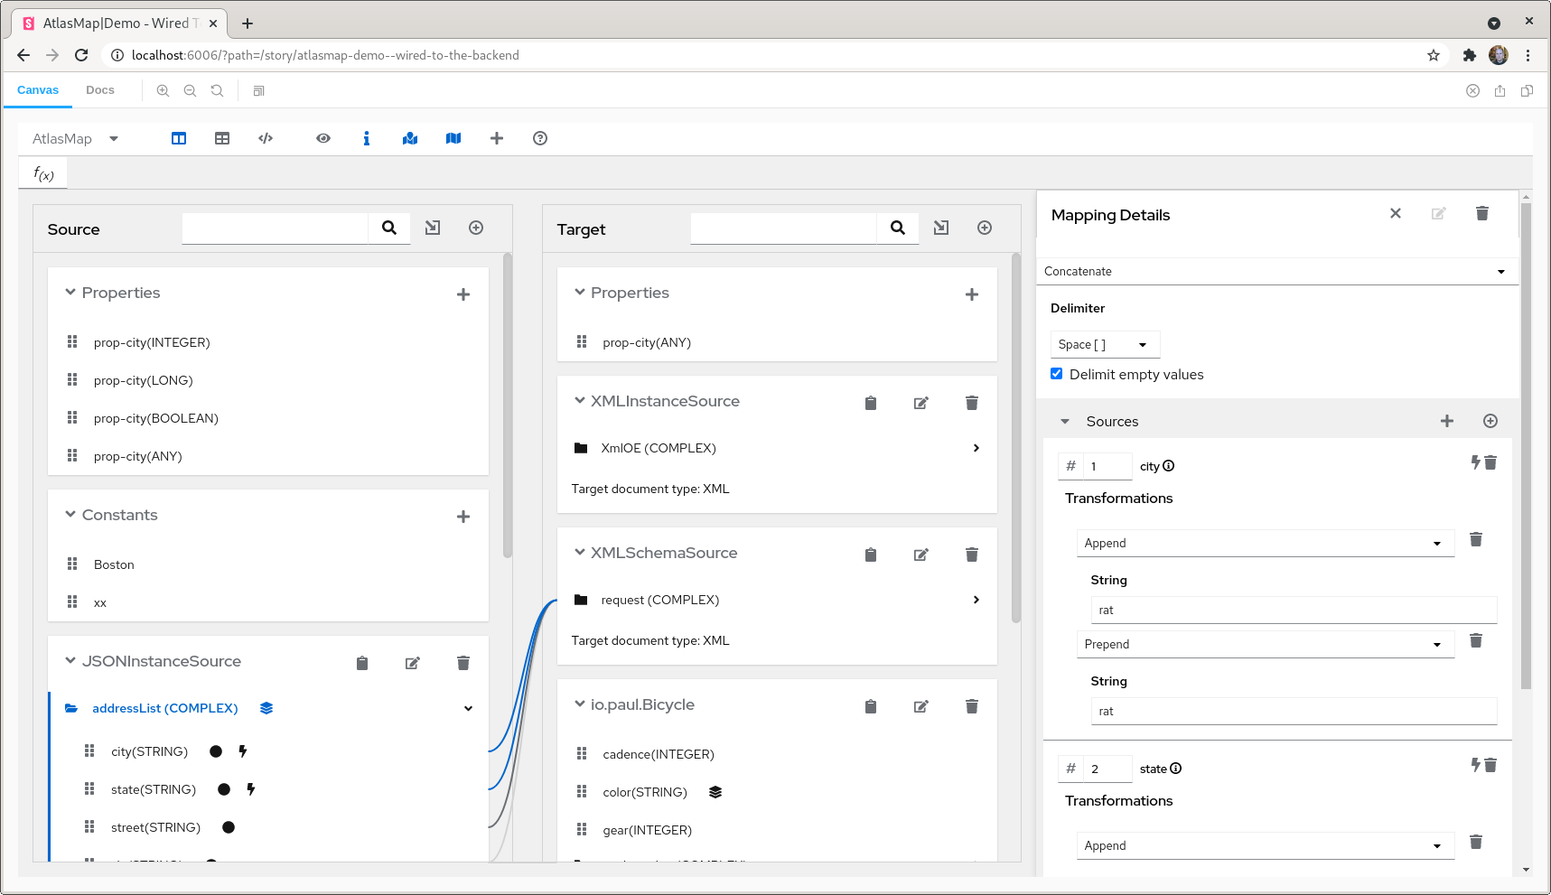Viewport: 1551px width, 895px height.
Task: Toggle index lightning icon for city source
Action: pos(1474,461)
